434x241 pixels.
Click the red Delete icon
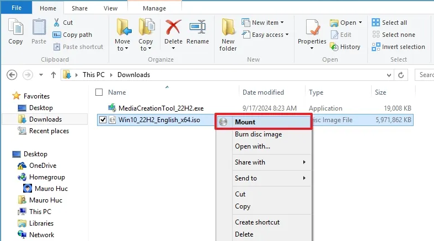(x=173, y=28)
